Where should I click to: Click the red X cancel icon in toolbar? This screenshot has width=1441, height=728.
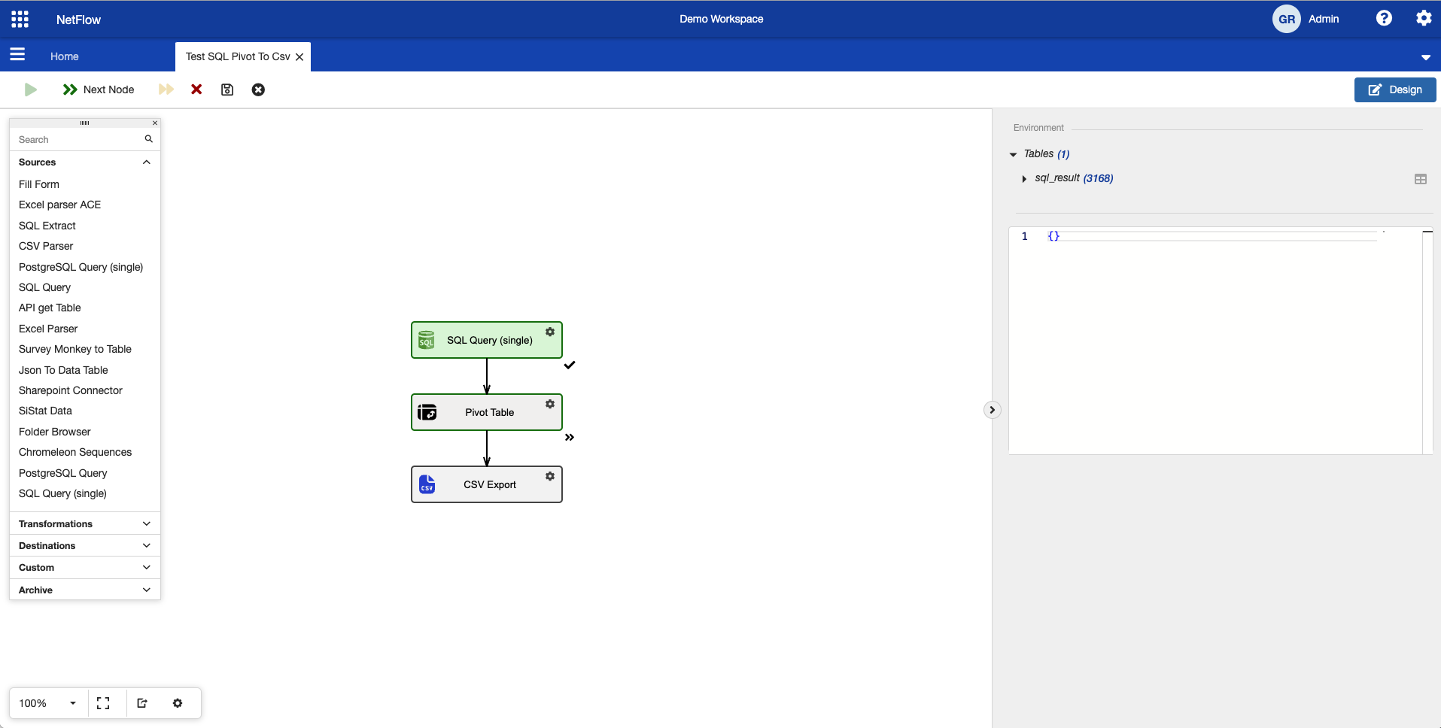(x=196, y=89)
